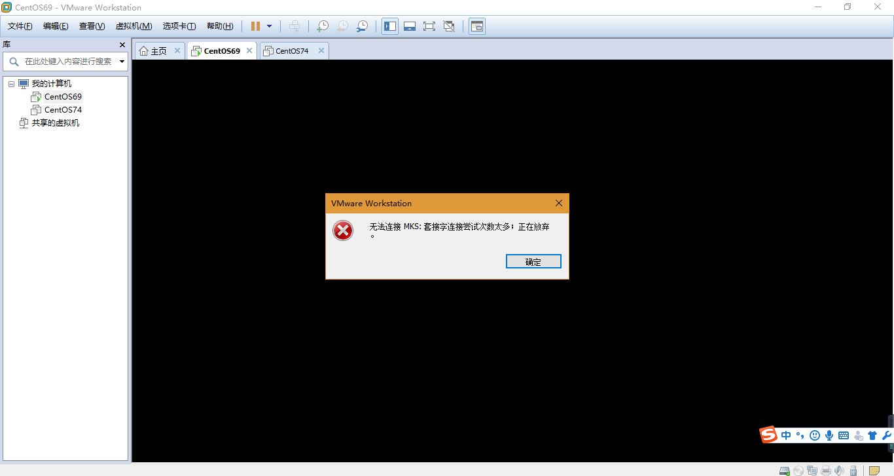Click the USB controller status icon
The height and width of the screenshot is (476, 894).
(x=853, y=470)
